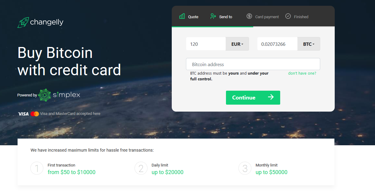Click the Finished checkmark circle icon
This screenshot has width=375, height=195.
288,16
